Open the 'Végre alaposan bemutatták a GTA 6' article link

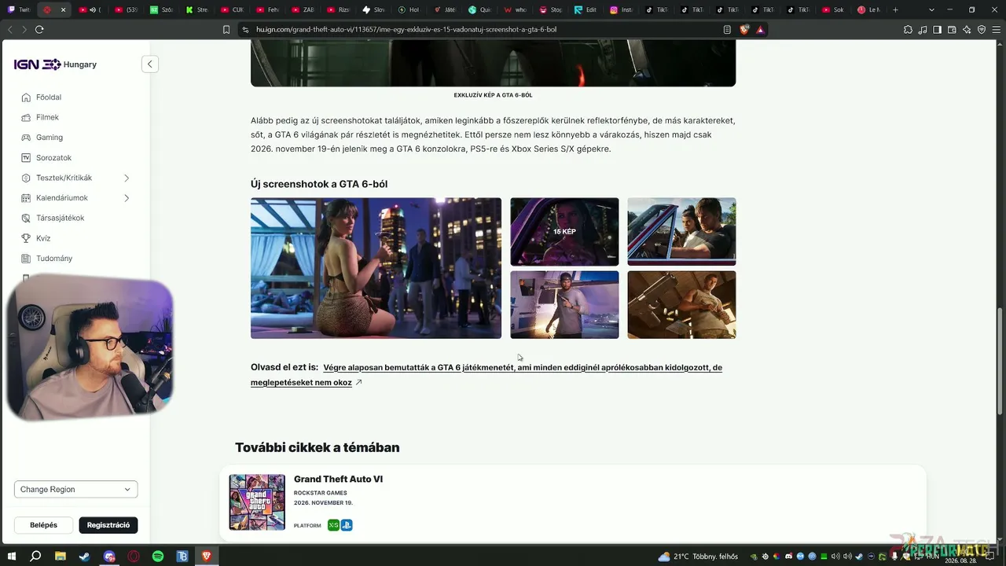[486, 375]
